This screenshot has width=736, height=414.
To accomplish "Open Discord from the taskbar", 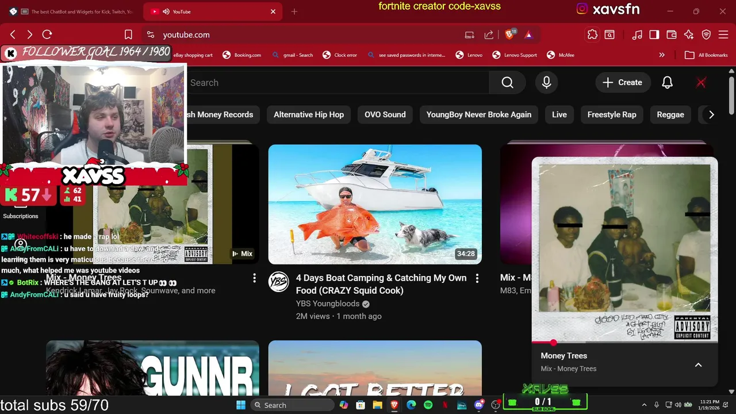I will [478, 405].
